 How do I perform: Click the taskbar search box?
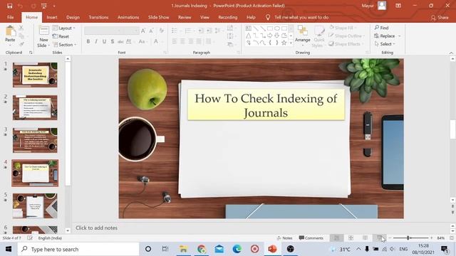coord(78,249)
